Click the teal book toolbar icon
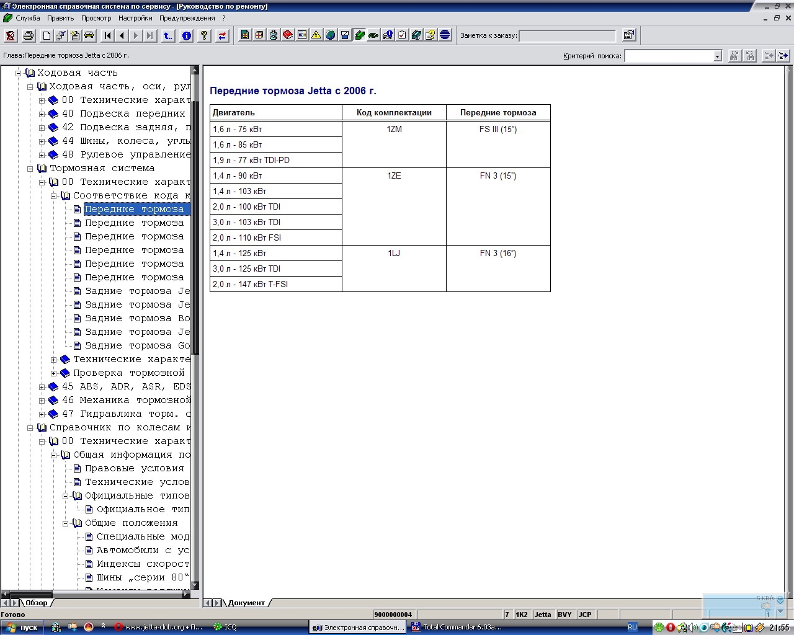Image resolution: width=794 pixels, height=635 pixels. tap(416, 35)
